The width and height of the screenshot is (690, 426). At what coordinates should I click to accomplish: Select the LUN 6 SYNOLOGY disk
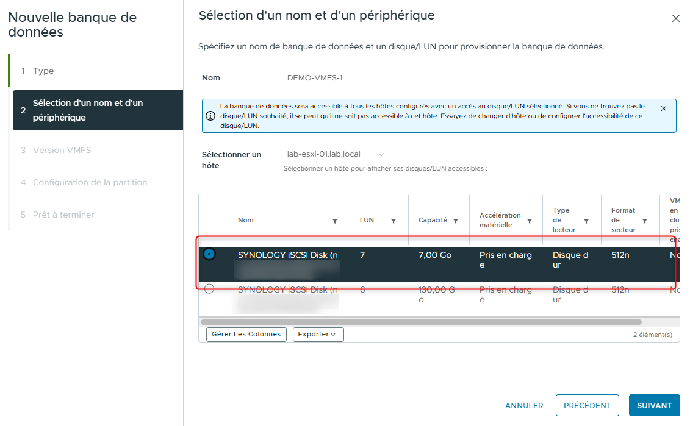(209, 289)
